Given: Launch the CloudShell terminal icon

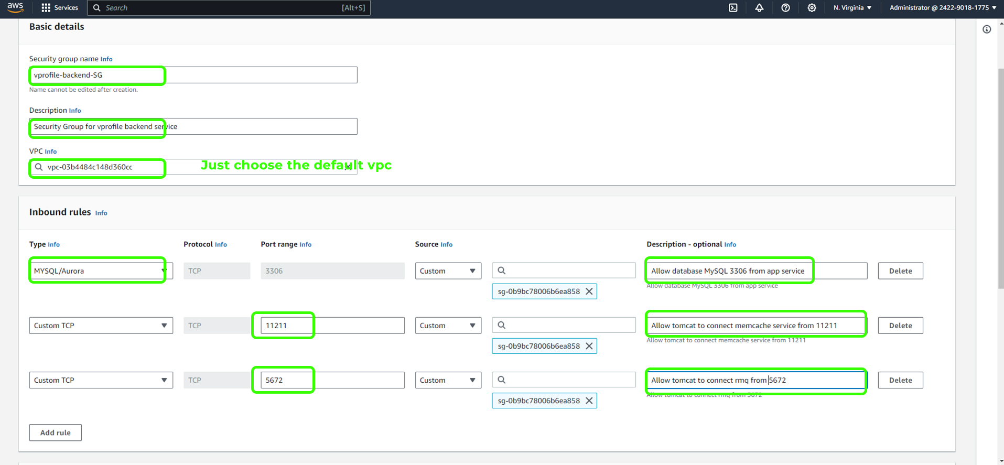Looking at the screenshot, I should point(733,8).
